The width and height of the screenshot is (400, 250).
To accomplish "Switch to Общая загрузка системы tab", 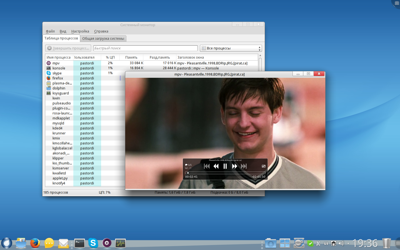I will coord(103,39).
